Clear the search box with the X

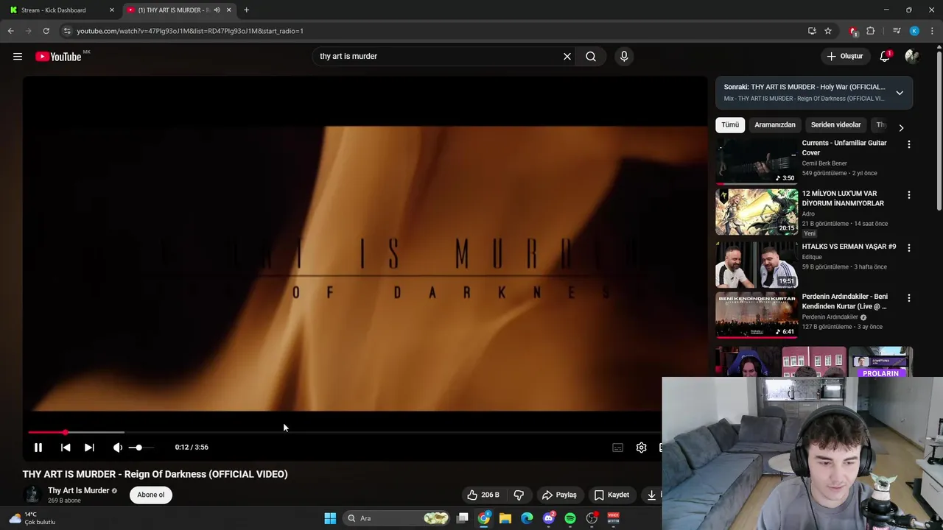pos(567,57)
